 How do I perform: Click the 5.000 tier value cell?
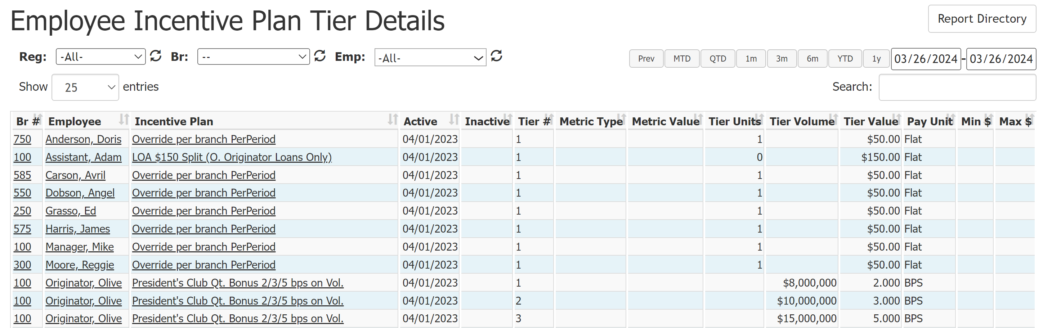point(871,318)
